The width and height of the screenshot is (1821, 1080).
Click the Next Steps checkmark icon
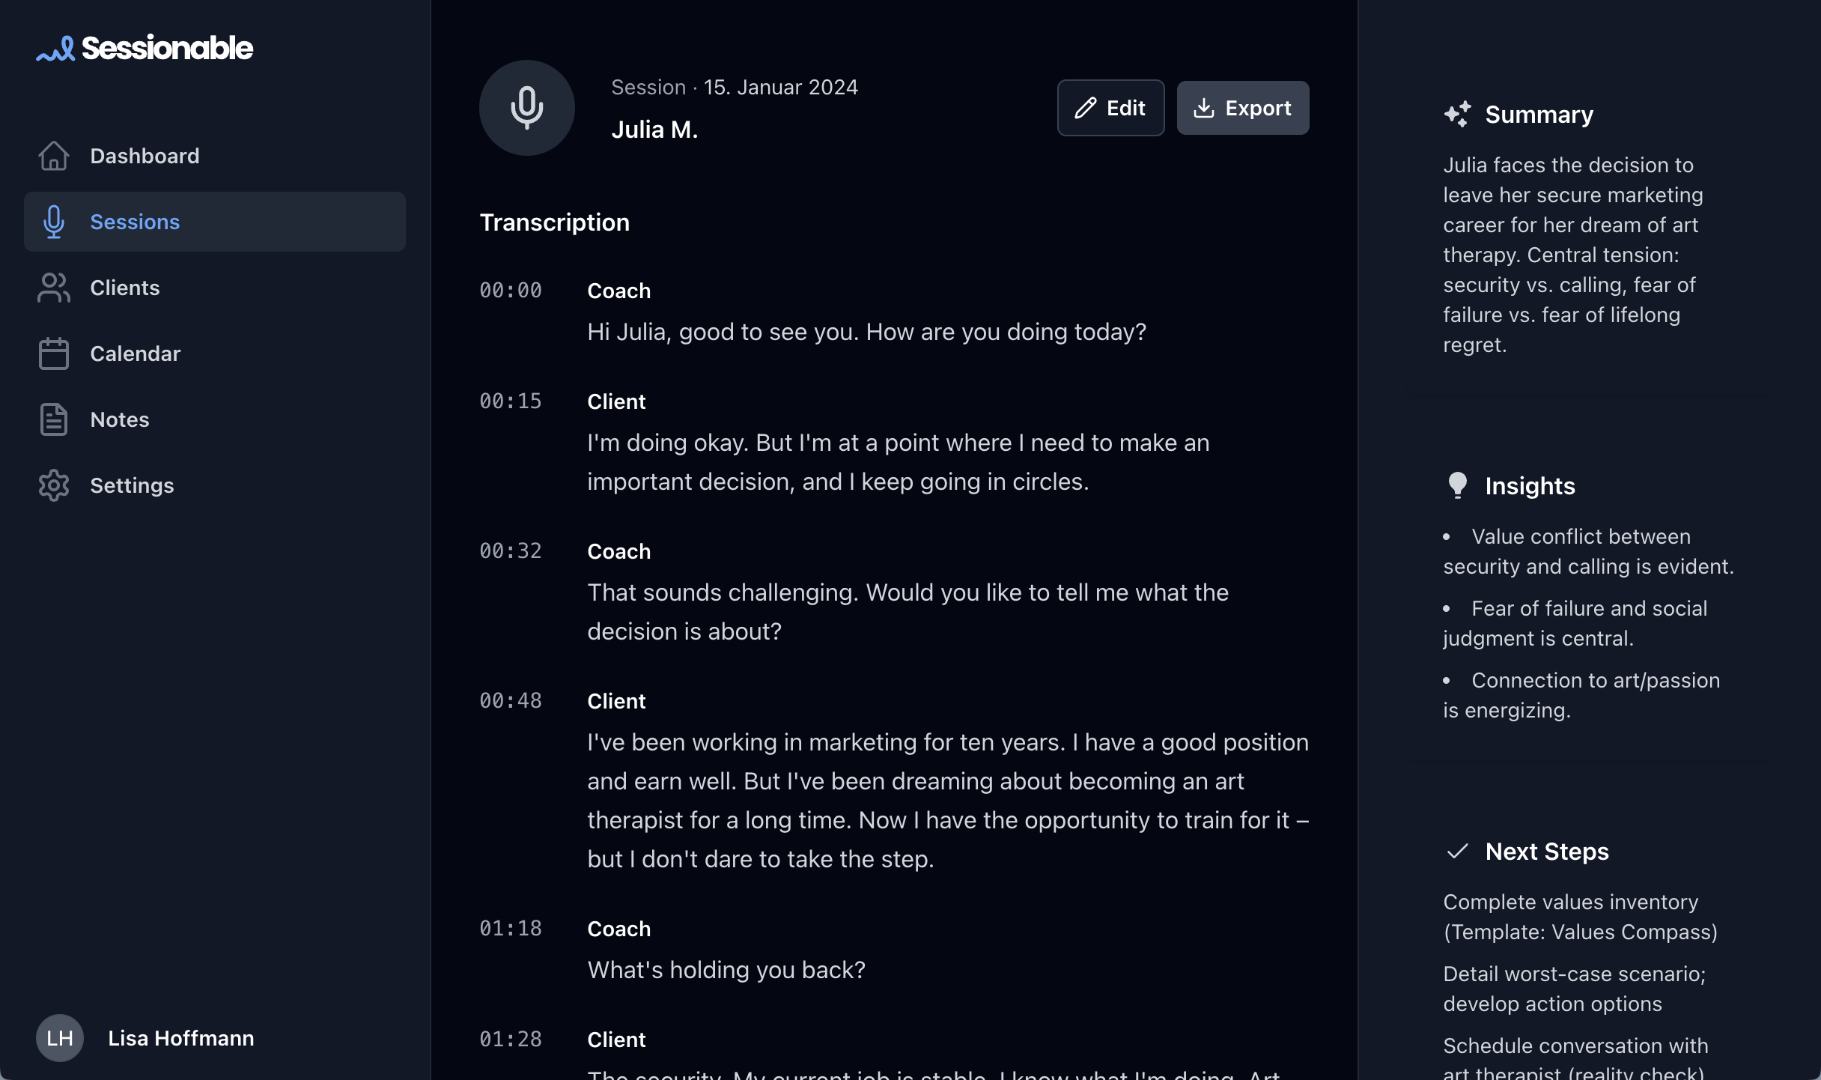tap(1457, 852)
